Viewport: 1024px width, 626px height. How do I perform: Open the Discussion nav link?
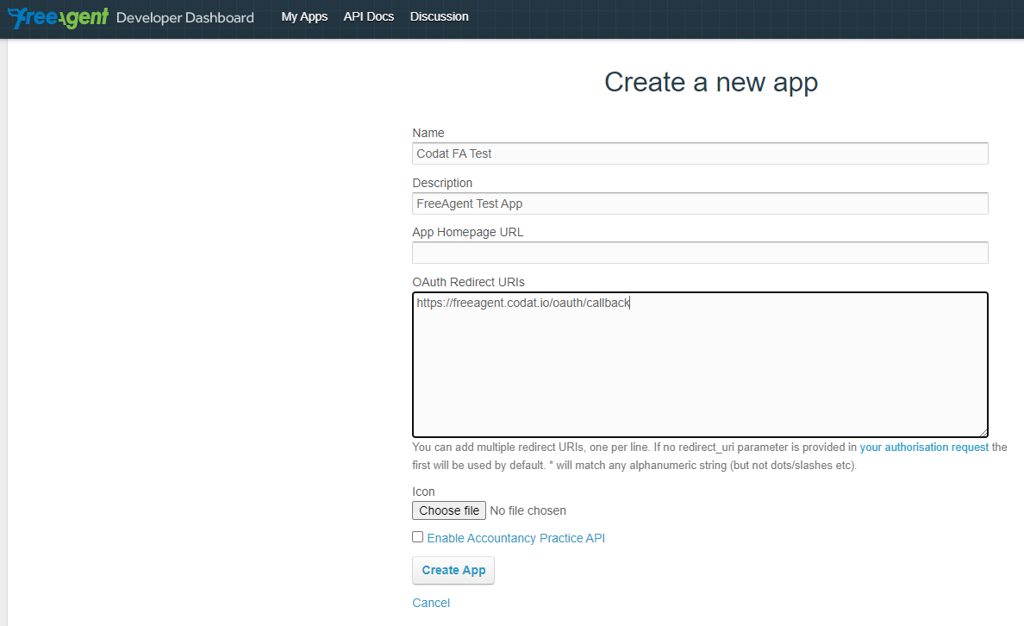click(439, 16)
